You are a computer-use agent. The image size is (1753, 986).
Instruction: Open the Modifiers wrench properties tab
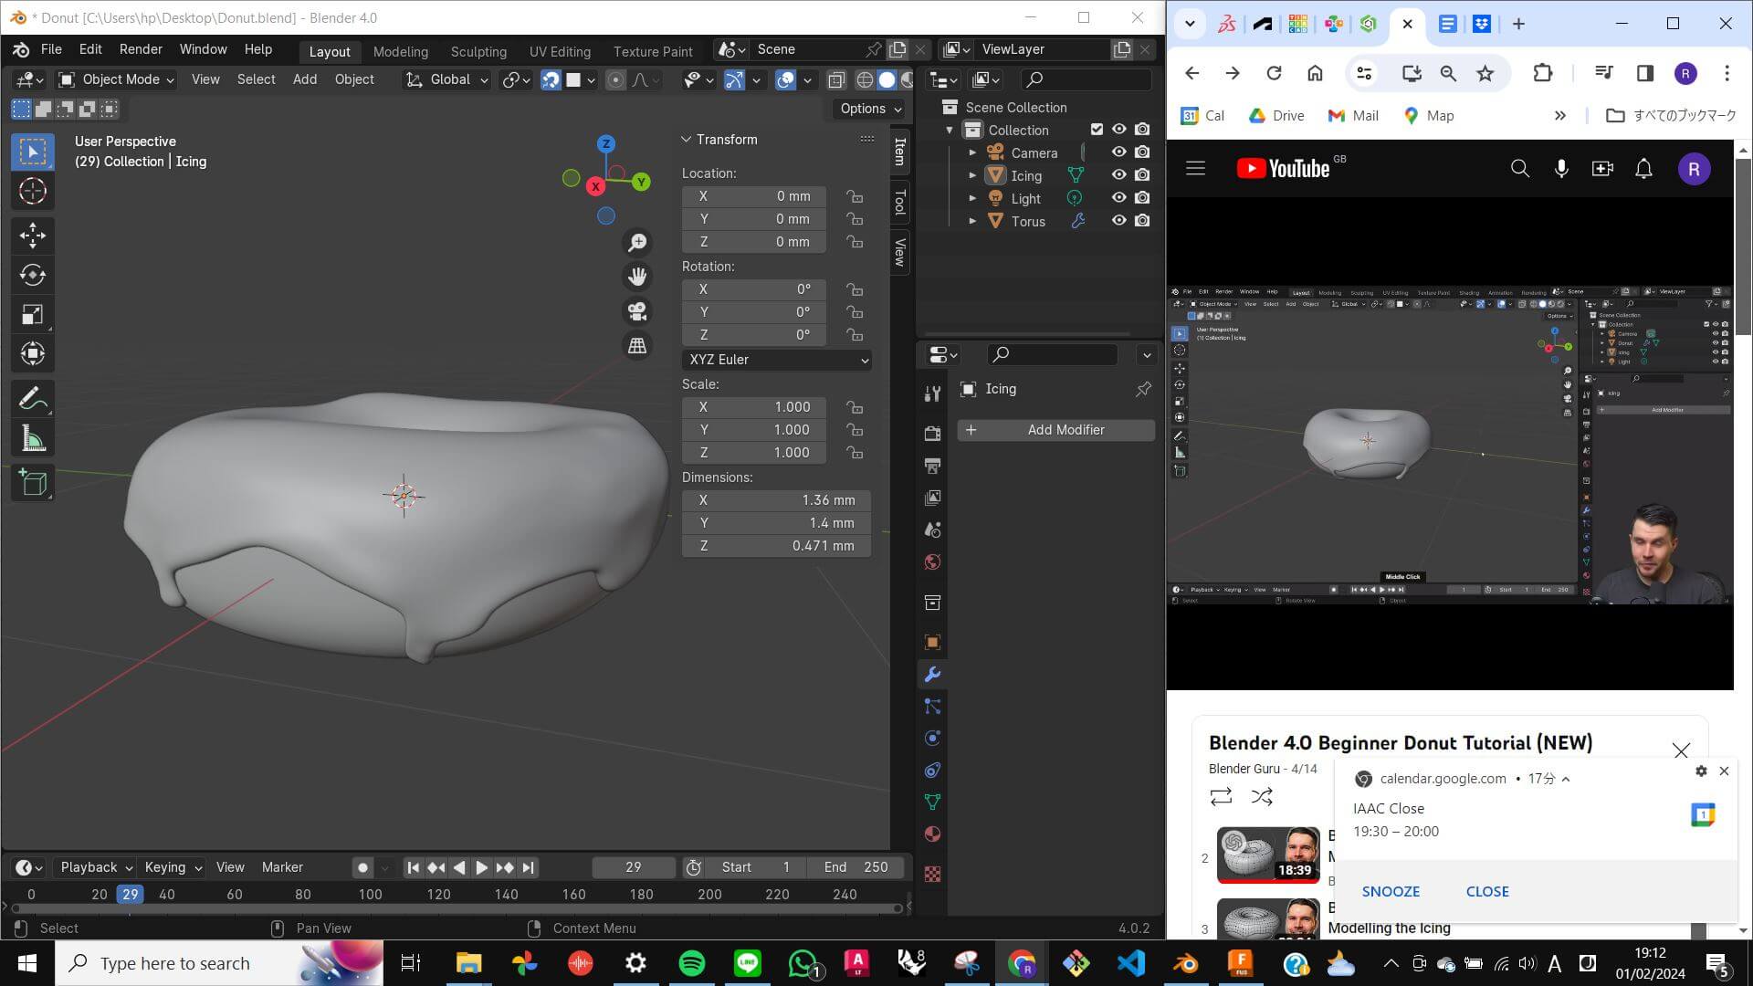pyautogui.click(x=932, y=675)
